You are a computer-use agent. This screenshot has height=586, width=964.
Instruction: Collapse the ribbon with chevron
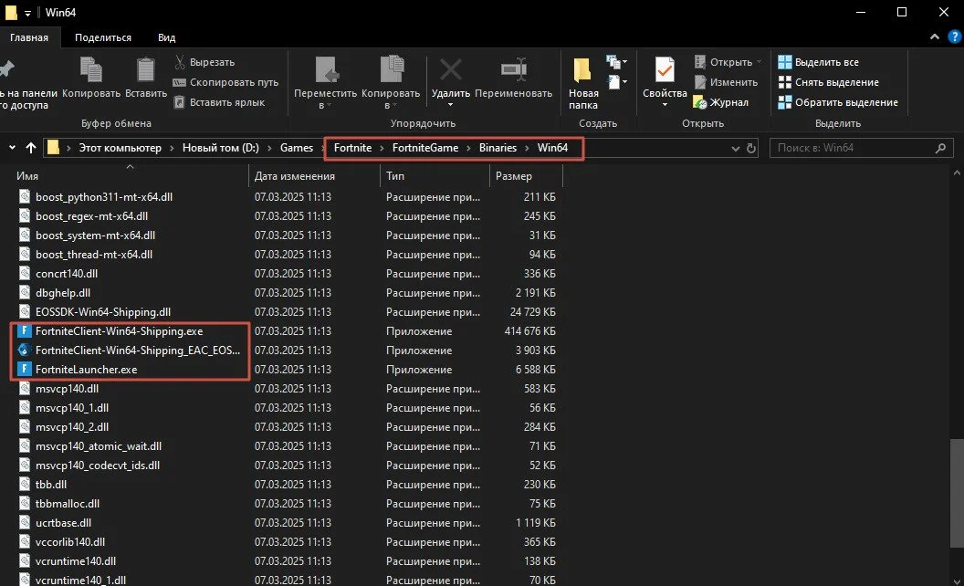coord(935,37)
